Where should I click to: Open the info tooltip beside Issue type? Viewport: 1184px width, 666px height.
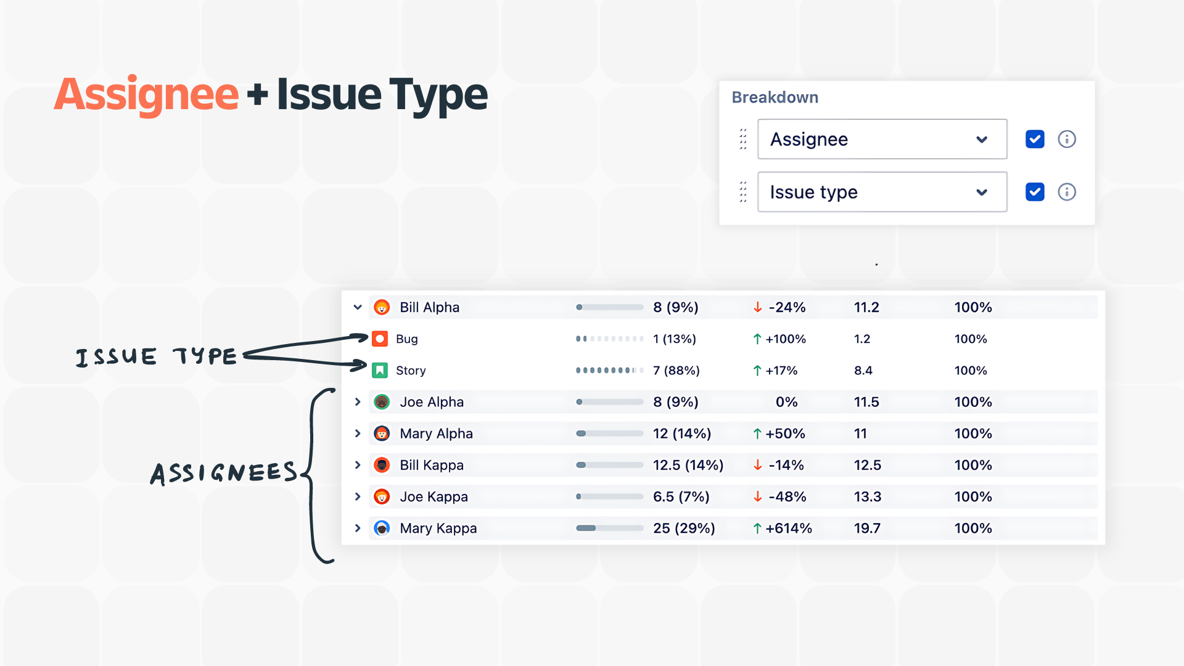[1067, 192]
